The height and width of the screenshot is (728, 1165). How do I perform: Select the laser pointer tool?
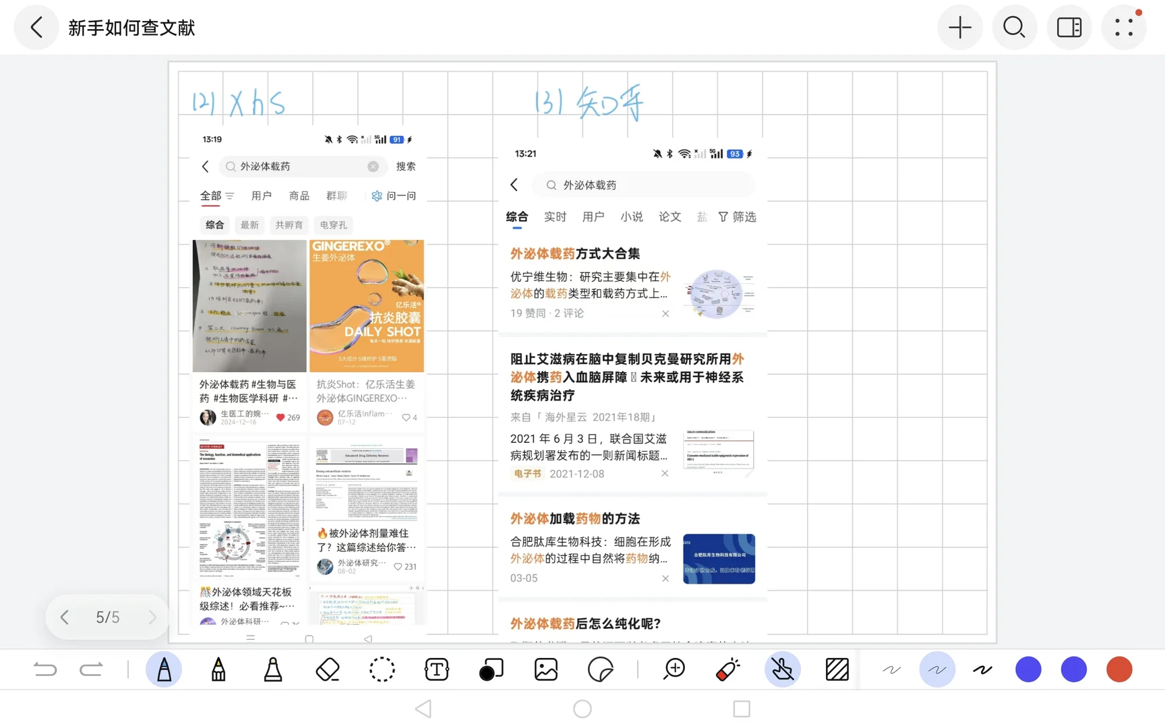(x=728, y=669)
